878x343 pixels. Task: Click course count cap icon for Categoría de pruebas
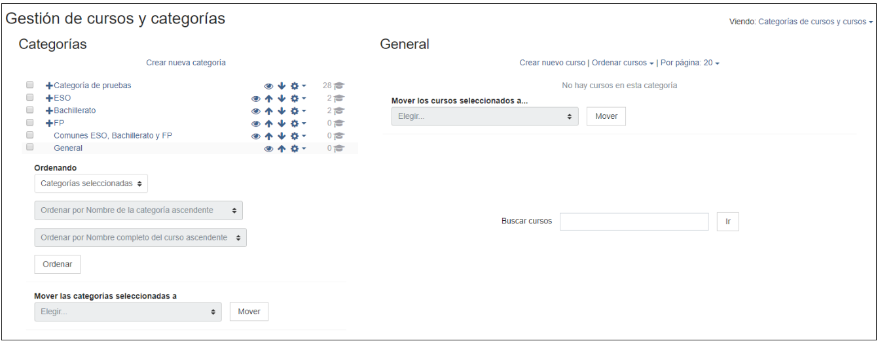coord(339,86)
